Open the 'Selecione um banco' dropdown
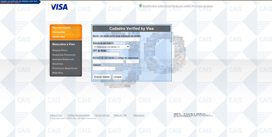Screen dimensions: 272x137 111,47
